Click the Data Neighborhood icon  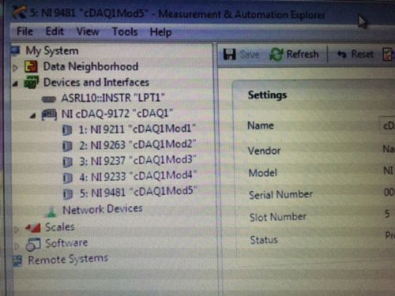coord(31,66)
